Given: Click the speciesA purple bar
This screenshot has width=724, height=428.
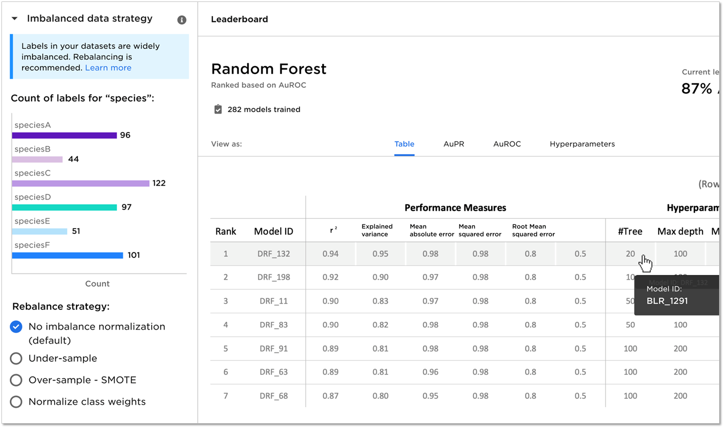Looking at the screenshot, I should click(x=64, y=136).
